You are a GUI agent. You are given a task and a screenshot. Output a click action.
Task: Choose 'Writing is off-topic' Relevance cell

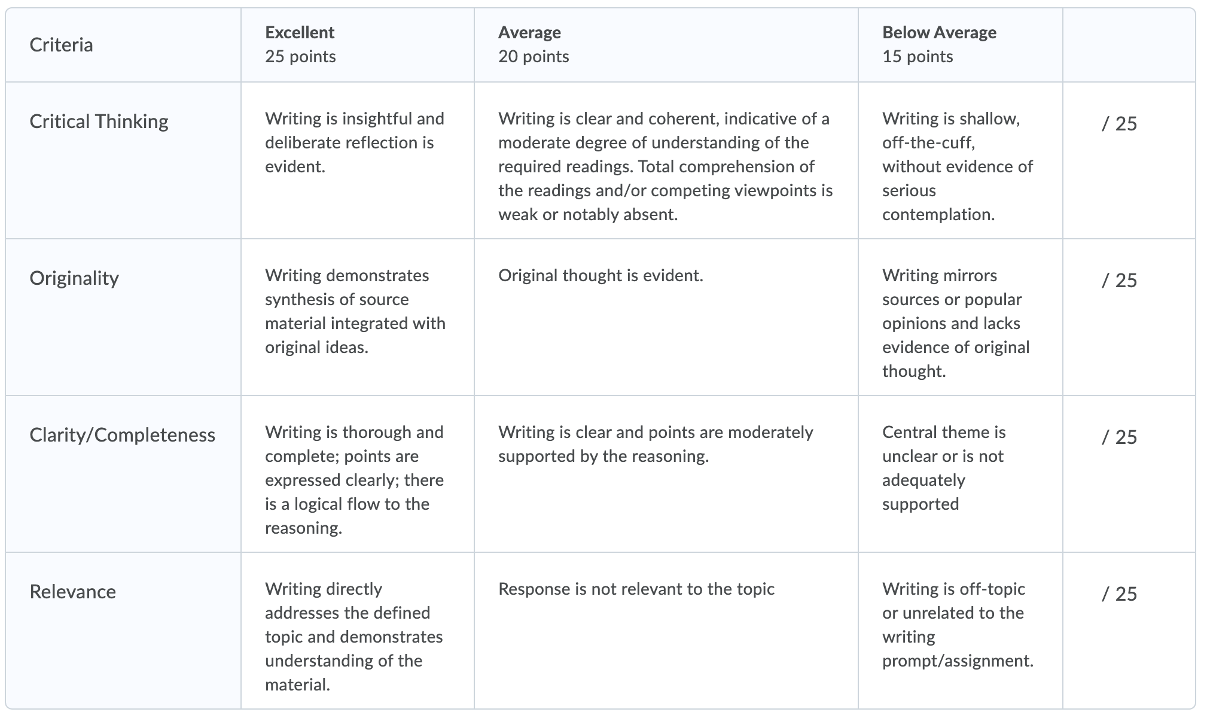tap(961, 631)
